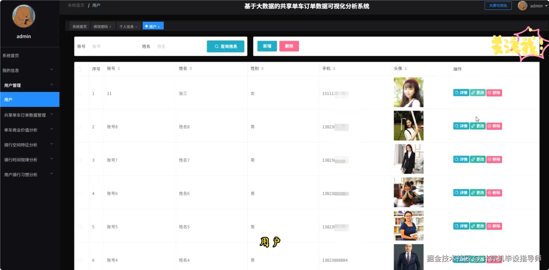The image size is (549, 270).
Task: Open 账号7 avatar thumbnail
Action: (x=408, y=159)
